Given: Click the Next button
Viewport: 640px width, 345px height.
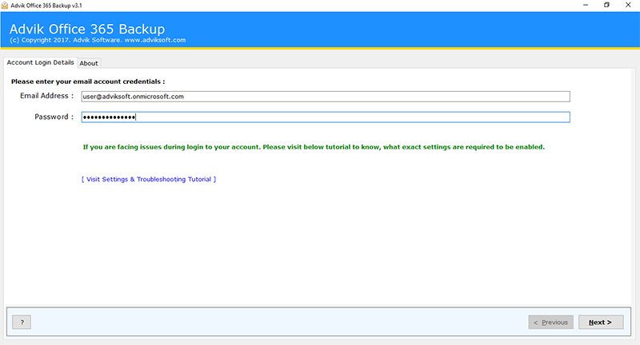Looking at the screenshot, I should pos(601,322).
